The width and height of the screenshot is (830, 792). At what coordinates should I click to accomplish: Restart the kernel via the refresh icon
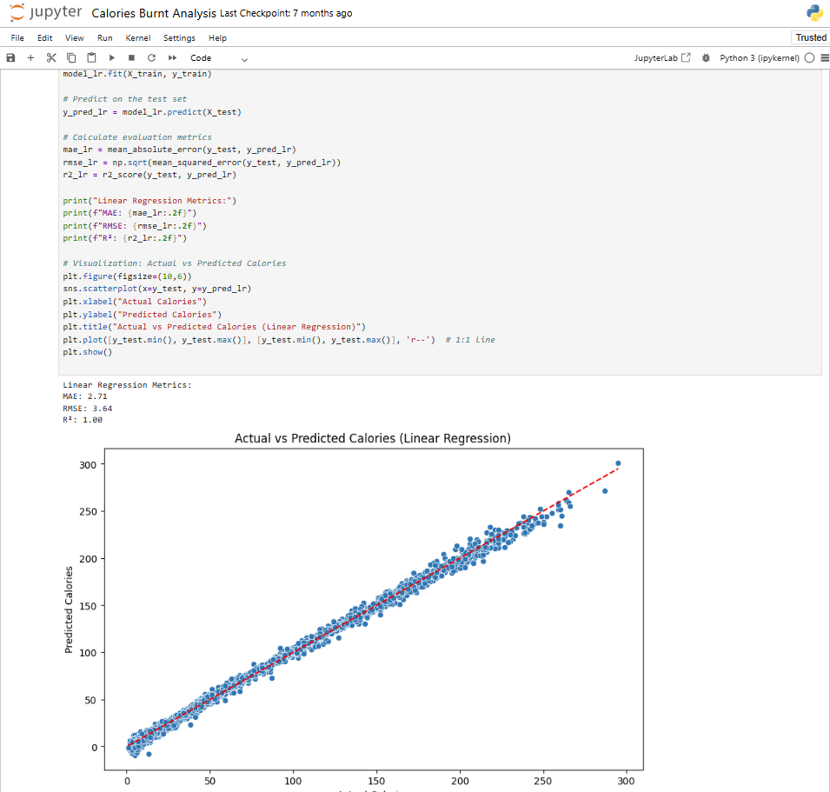[x=149, y=57]
